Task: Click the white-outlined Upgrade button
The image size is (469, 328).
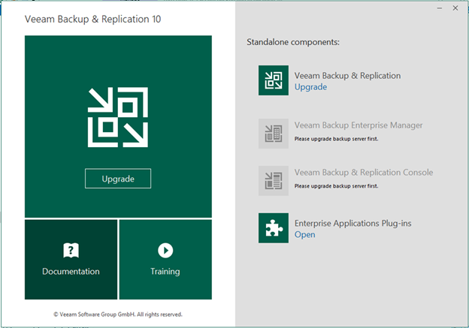Action: [118, 179]
